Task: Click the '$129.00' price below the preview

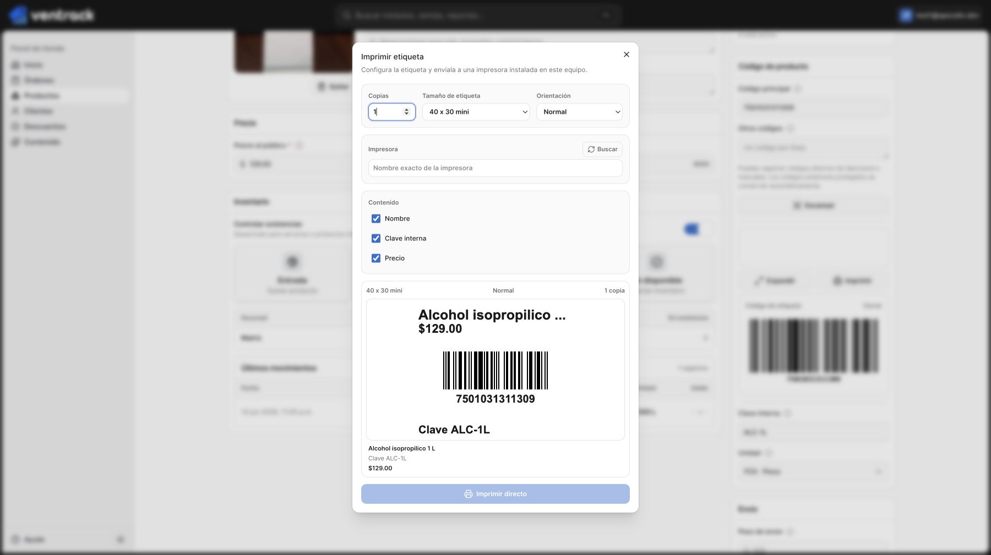Action: 380,468
